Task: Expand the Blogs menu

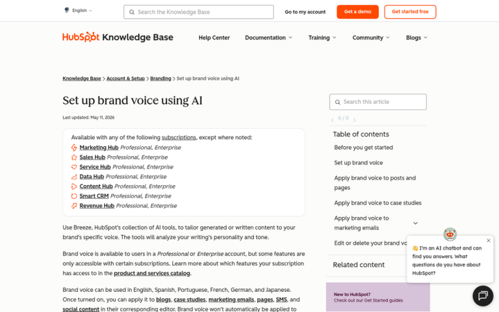Action: tap(416, 38)
